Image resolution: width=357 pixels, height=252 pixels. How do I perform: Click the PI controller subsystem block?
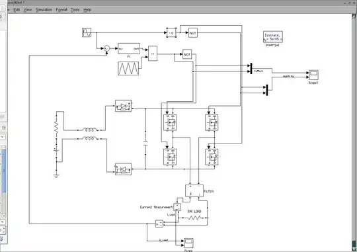click(x=129, y=48)
